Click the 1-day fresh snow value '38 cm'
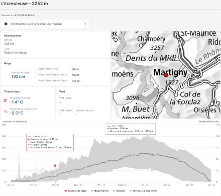 tap(75, 69)
